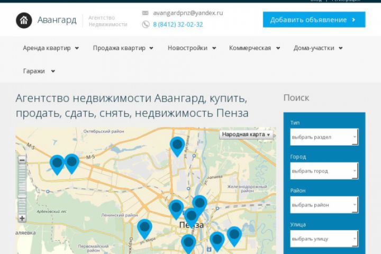The height and width of the screenshot is (254, 381).
Task: Click the Арбековский лес map label
Action: tap(52, 212)
